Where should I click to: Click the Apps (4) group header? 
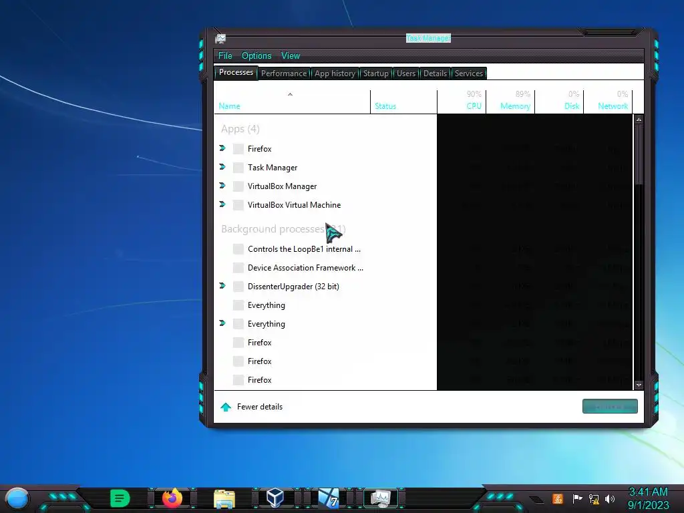click(x=240, y=129)
